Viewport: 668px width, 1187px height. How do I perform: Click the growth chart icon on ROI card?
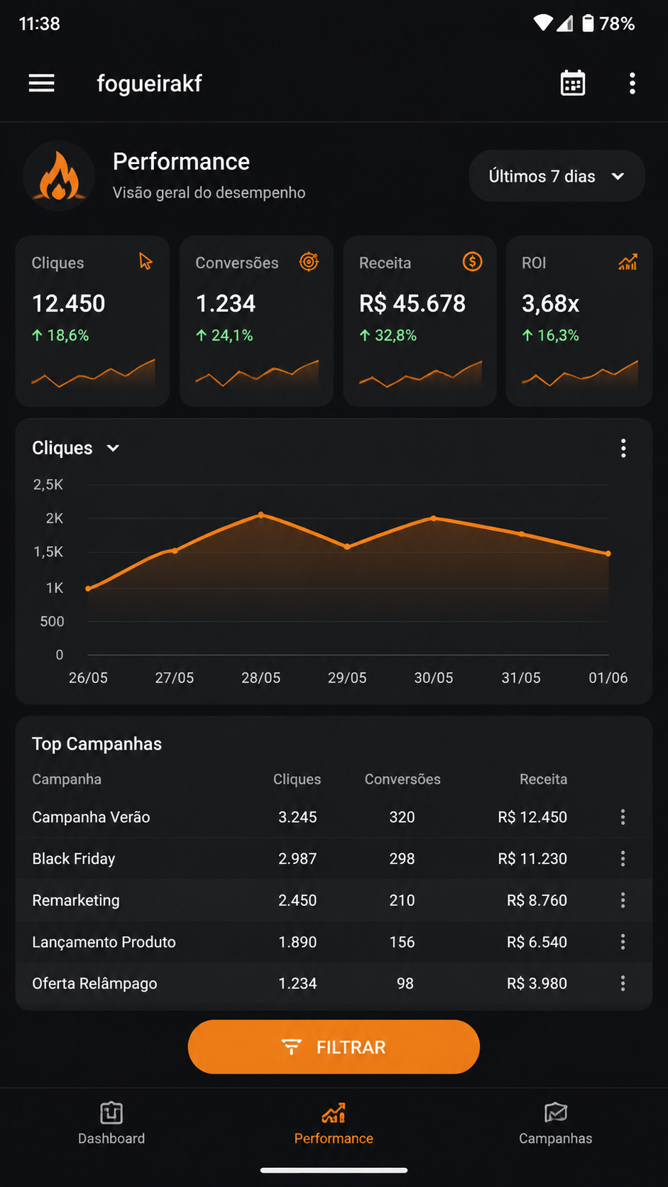pyautogui.click(x=628, y=262)
